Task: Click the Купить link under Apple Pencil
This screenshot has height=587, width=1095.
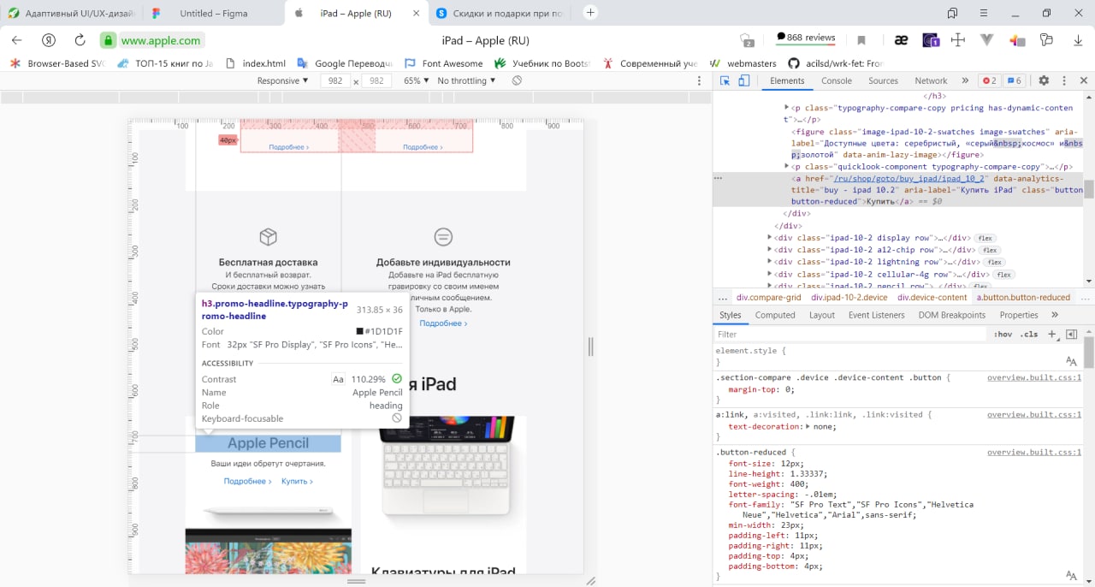Action: click(297, 481)
